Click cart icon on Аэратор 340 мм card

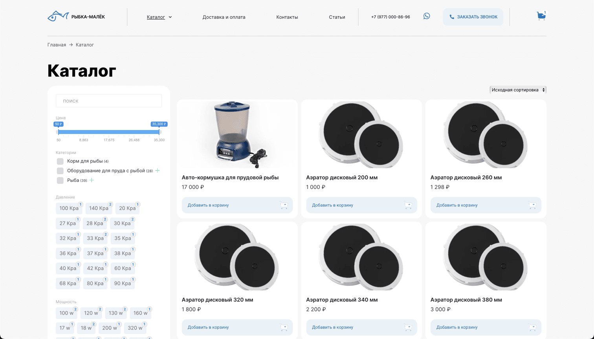(408, 327)
